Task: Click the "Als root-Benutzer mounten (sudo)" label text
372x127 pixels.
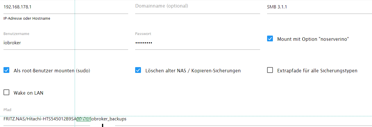Action: (x=52, y=71)
